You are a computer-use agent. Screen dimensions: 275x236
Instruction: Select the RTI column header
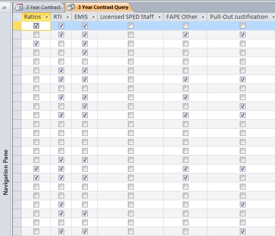click(x=61, y=17)
